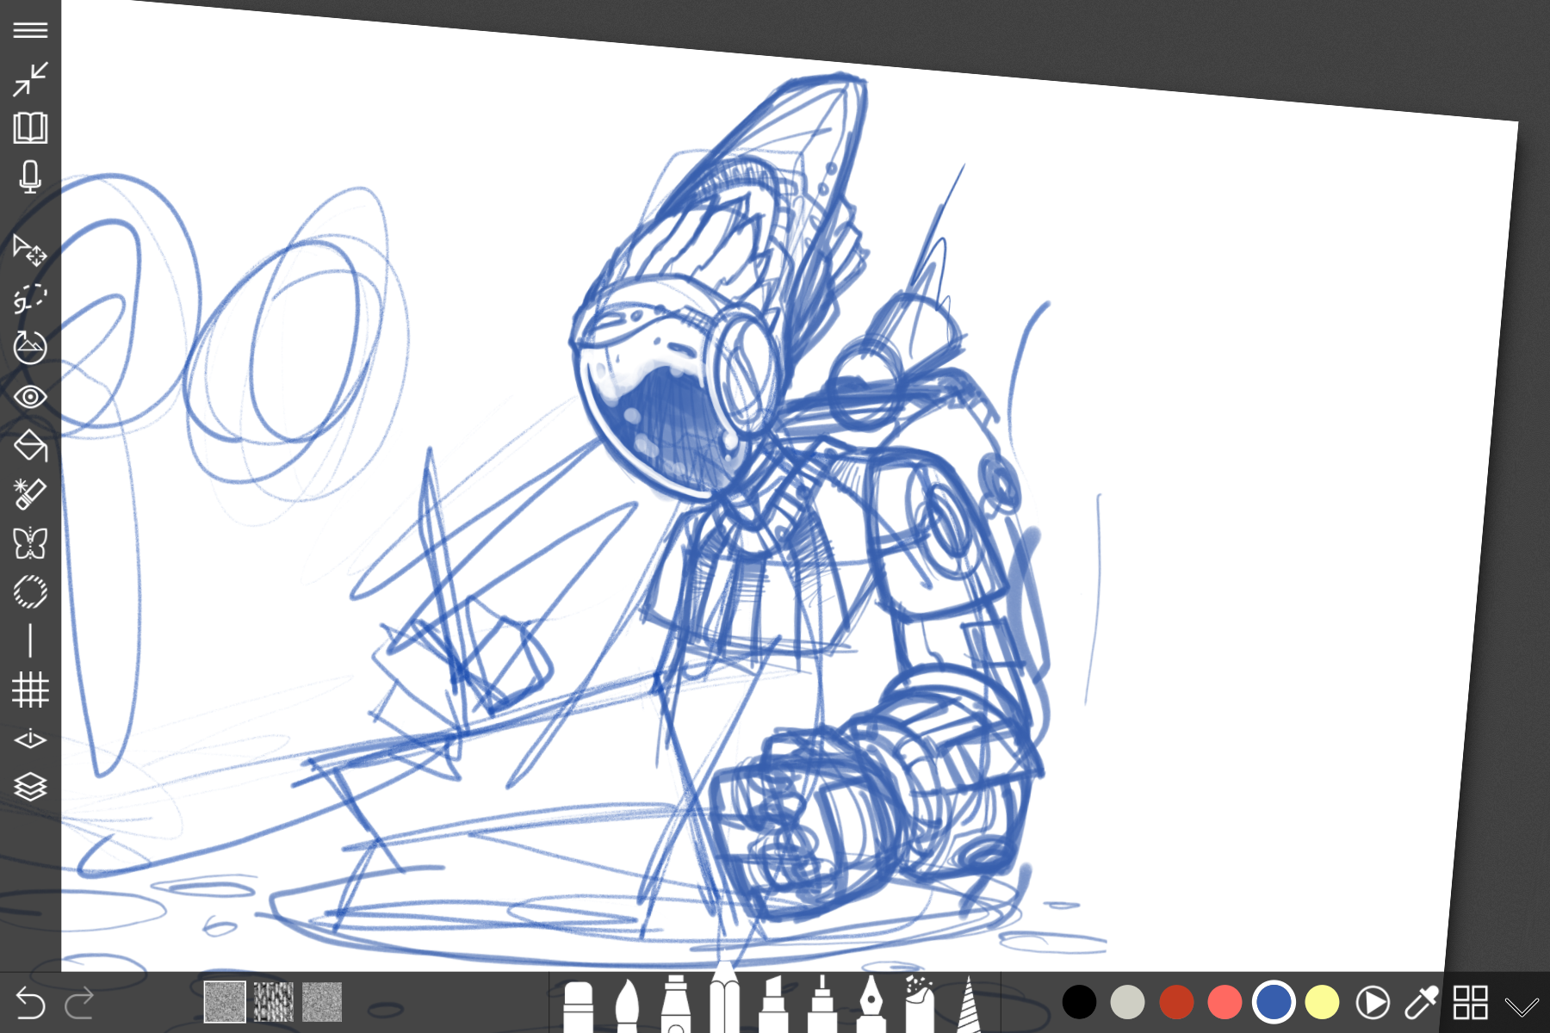
Task: Select the third grainy texture thumbnail
Action: point(322,1002)
